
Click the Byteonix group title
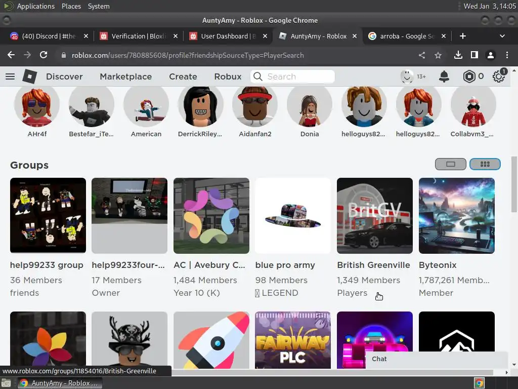[x=438, y=265]
